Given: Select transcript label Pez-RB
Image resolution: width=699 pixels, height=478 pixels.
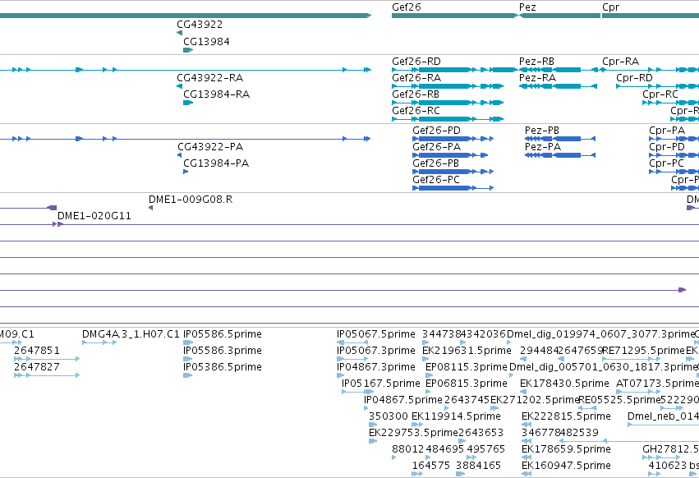Looking at the screenshot, I should click(x=536, y=62).
